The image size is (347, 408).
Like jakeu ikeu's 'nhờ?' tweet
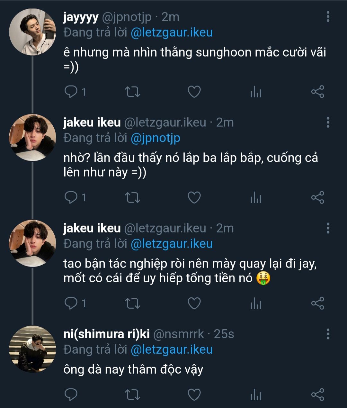coord(194,197)
